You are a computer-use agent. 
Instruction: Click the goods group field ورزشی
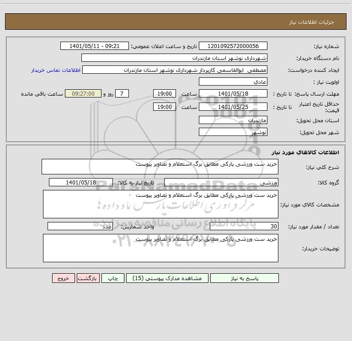pos(221,182)
